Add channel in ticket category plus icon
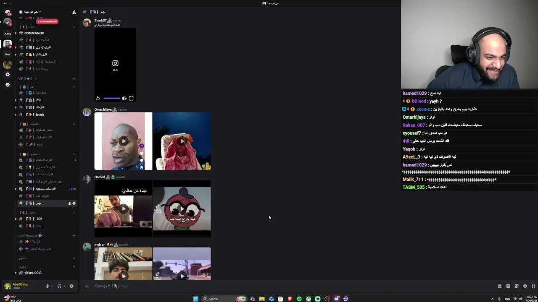 click(x=74, y=267)
